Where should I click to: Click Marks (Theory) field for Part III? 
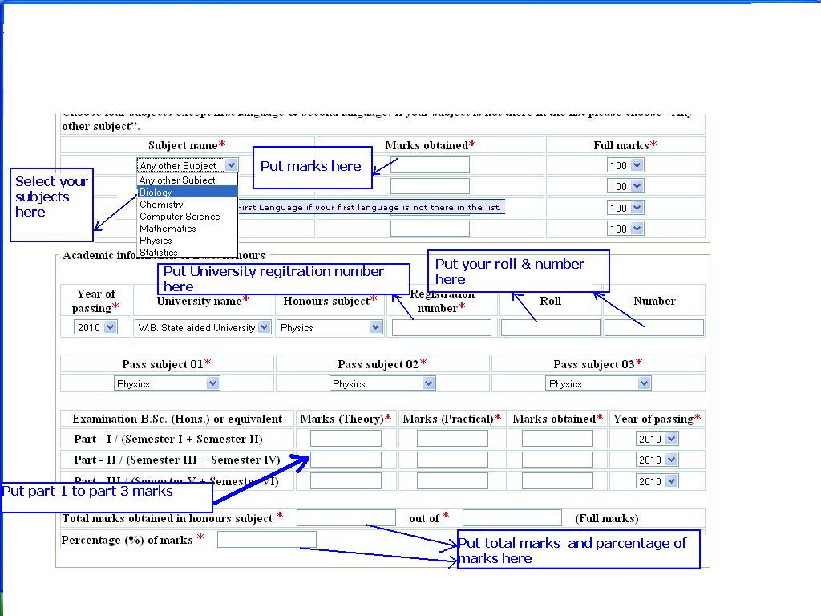coord(346,481)
